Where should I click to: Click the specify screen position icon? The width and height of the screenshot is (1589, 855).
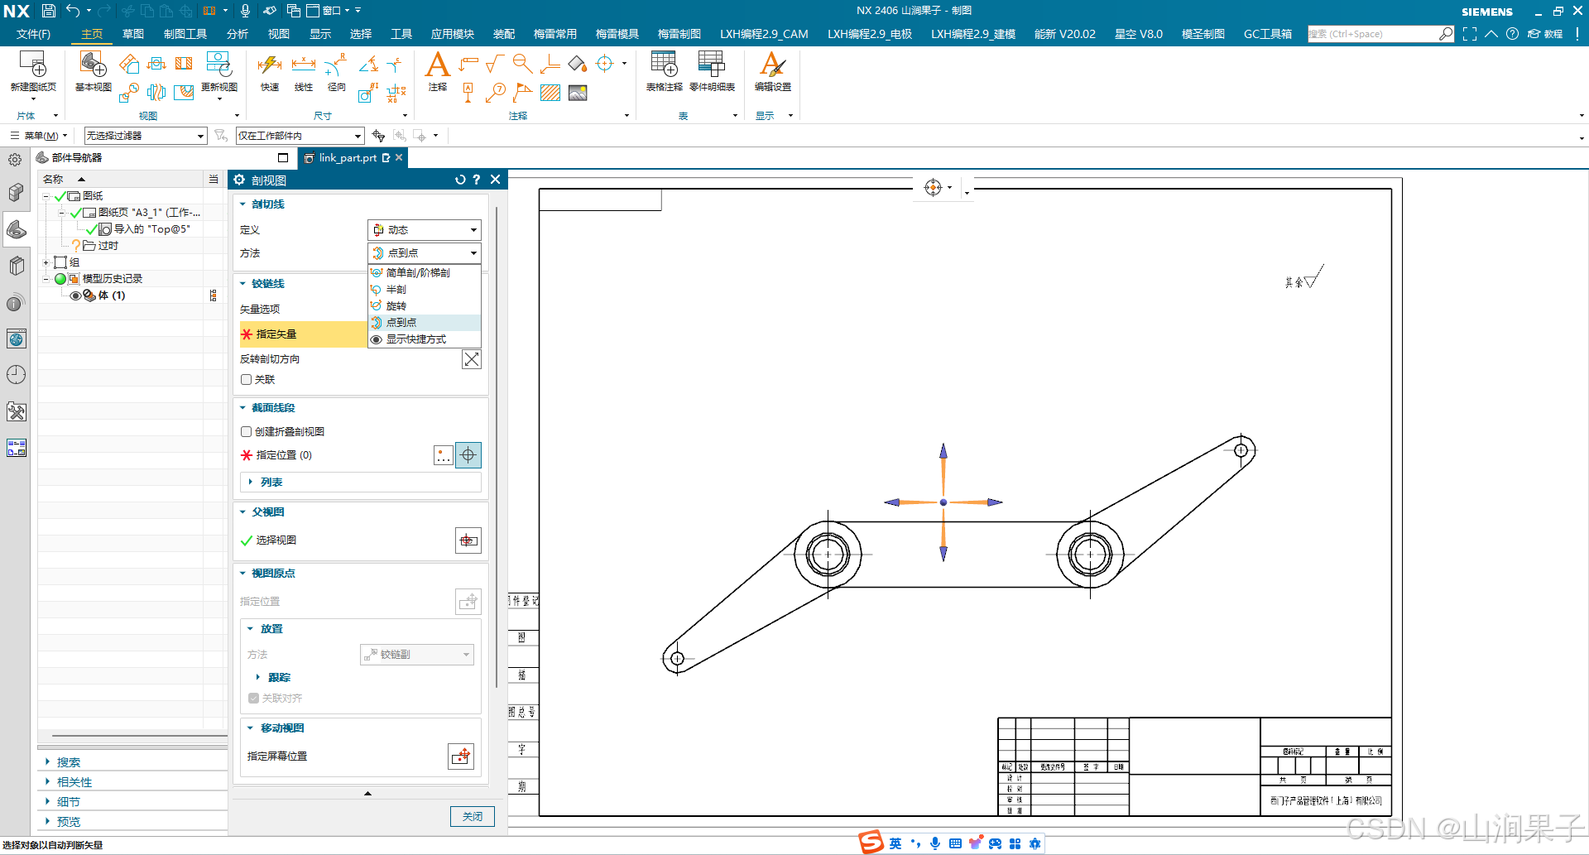point(461,756)
